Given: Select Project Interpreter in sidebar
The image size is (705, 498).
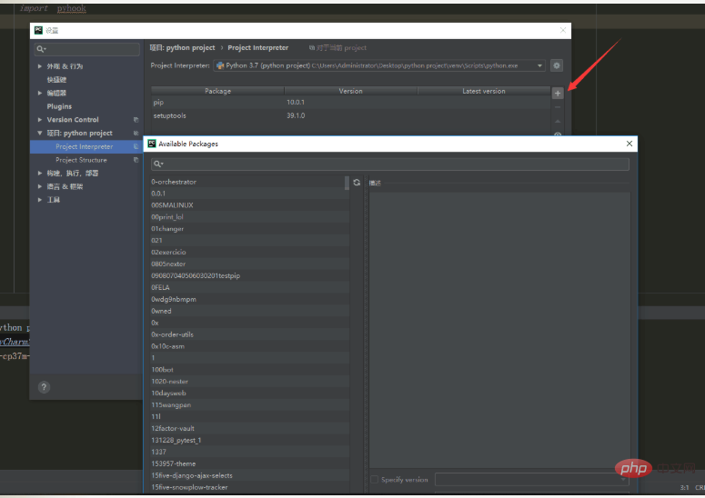Looking at the screenshot, I should [x=86, y=146].
